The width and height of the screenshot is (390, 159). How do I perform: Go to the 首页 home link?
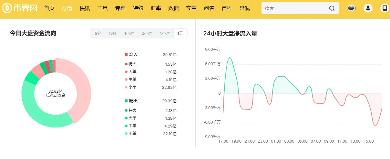click(x=49, y=8)
